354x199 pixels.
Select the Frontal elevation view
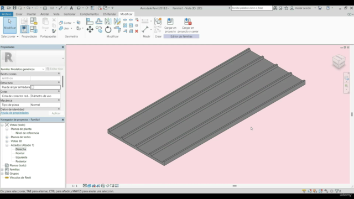(20, 153)
